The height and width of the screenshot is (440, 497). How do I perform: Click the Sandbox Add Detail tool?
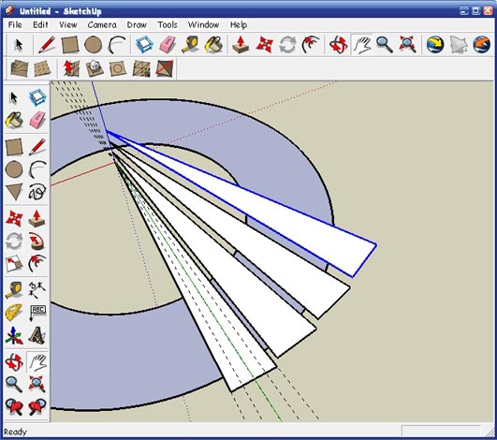[141, 68]
